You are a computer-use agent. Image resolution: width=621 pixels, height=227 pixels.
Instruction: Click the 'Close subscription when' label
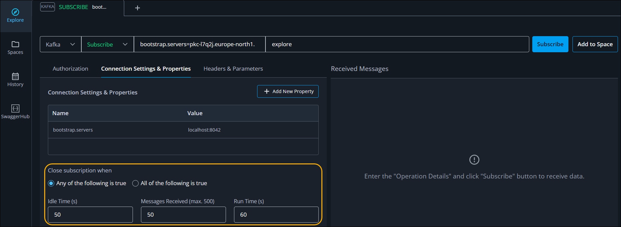[80, 170]
